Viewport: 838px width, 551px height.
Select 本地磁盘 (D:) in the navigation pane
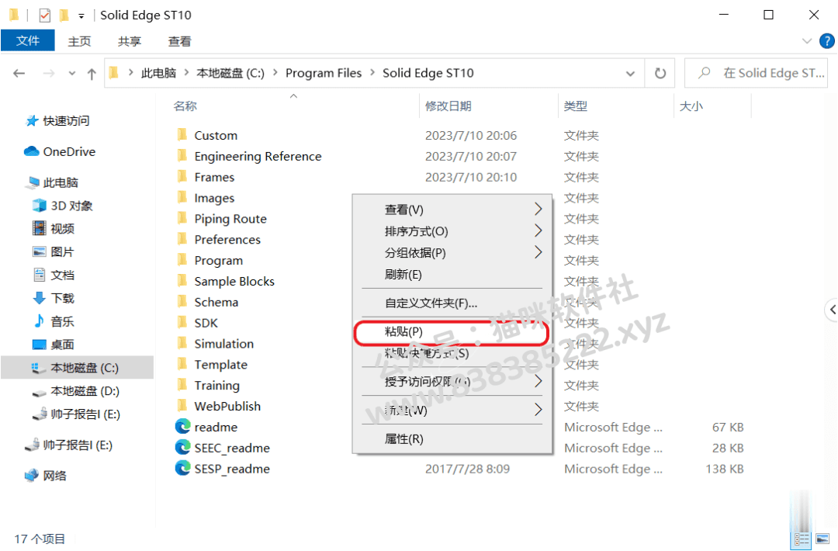click(x=85, y=391)
